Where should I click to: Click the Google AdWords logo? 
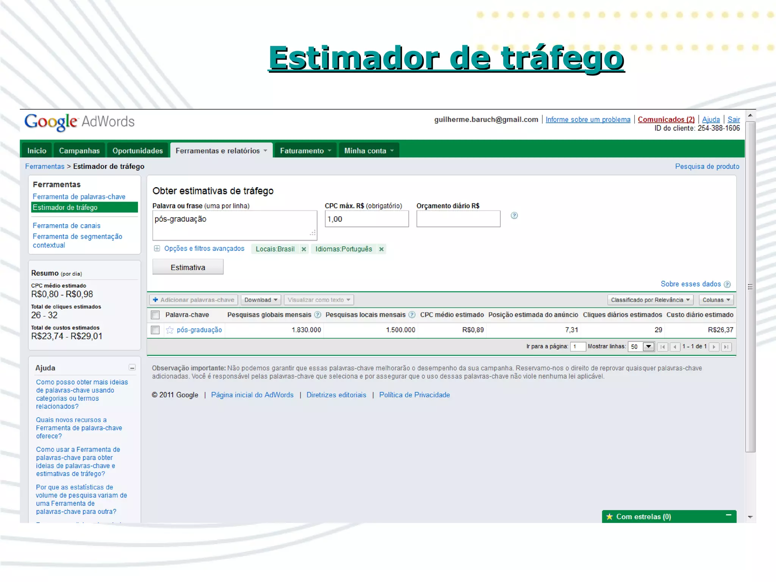pos(80,122)
